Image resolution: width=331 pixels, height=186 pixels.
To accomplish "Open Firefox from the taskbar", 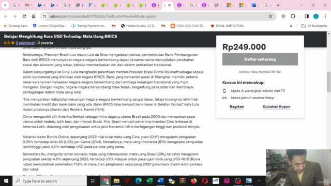I will coord(193,181).
